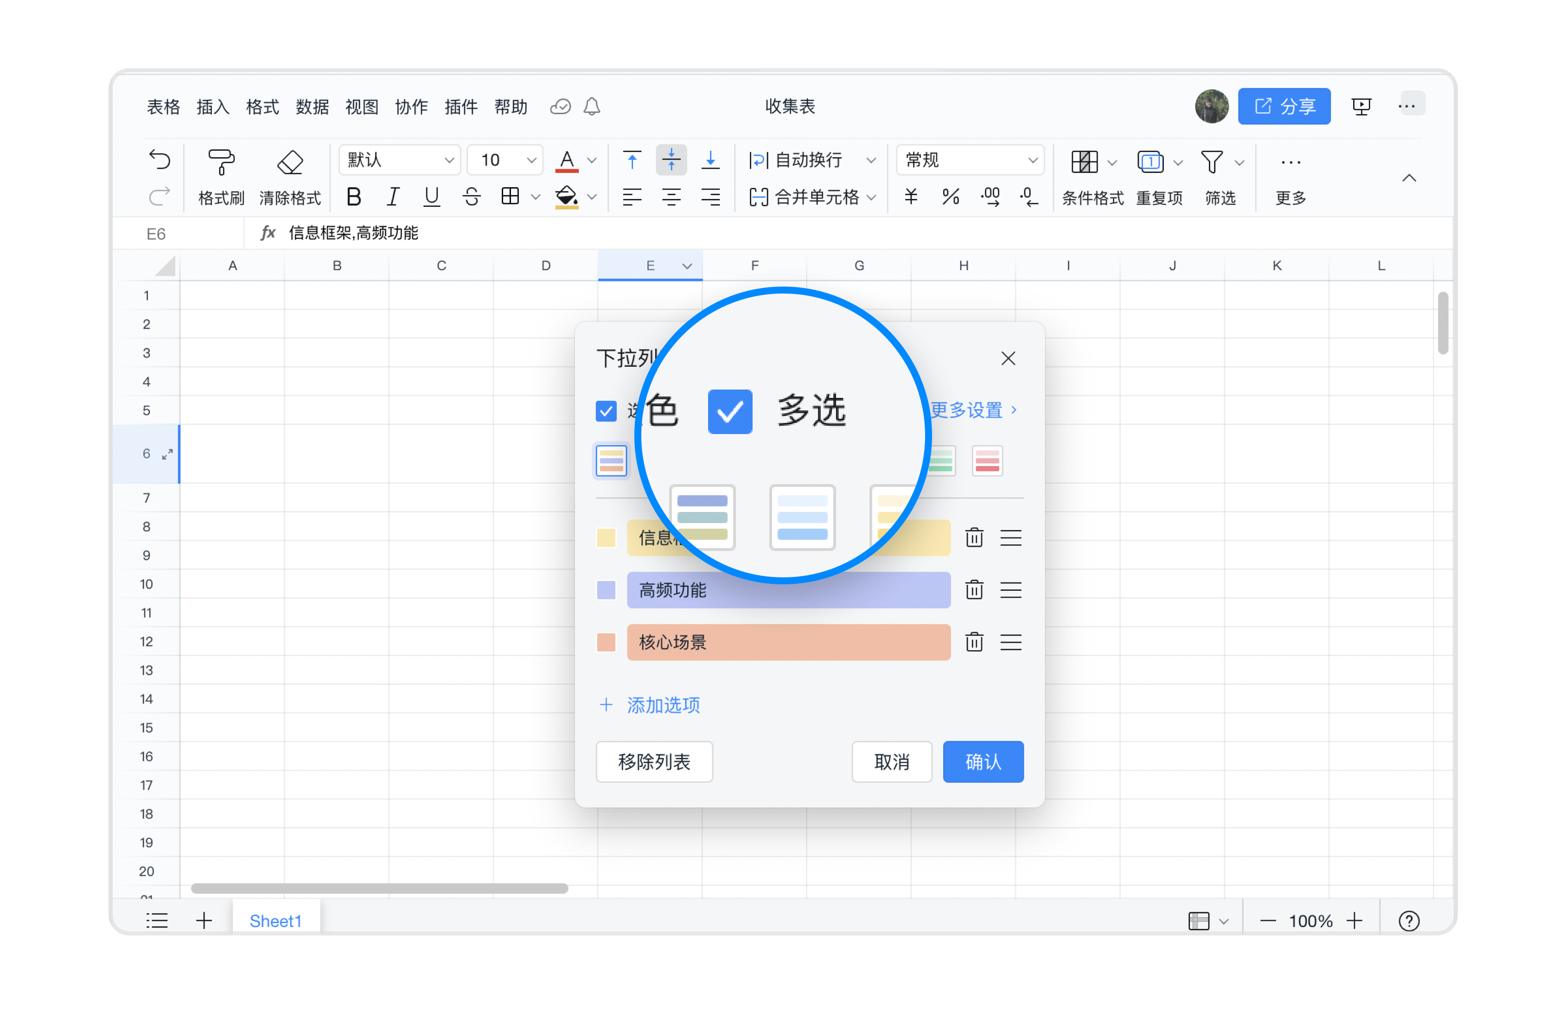Center text horizontally

point(671,197)
